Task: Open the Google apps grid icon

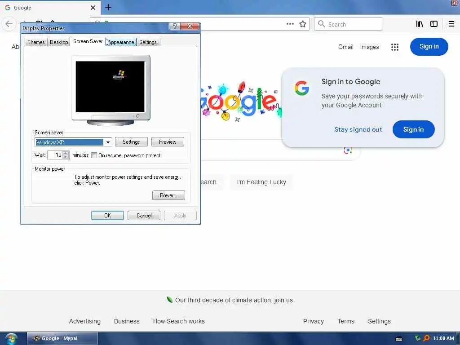Action: click(x=394, y=47)
